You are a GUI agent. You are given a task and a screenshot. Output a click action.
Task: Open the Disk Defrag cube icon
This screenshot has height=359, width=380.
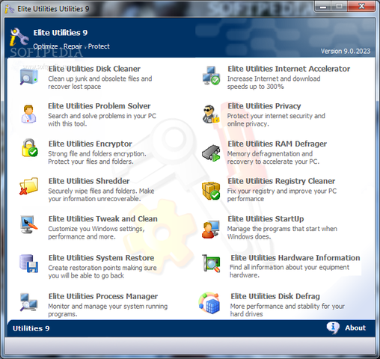209,303
